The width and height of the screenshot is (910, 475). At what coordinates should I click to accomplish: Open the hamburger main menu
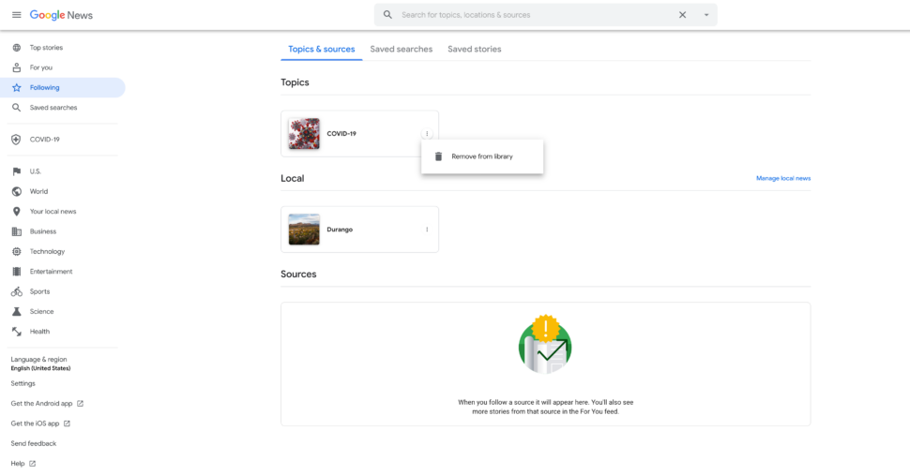16,15
